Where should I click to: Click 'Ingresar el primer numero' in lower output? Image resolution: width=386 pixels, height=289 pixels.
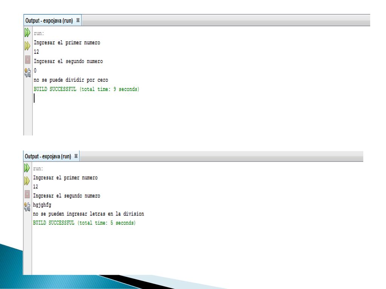click(x=65, y=178)
